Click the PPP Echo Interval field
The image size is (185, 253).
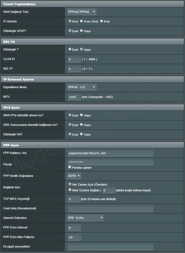[74, 228]
